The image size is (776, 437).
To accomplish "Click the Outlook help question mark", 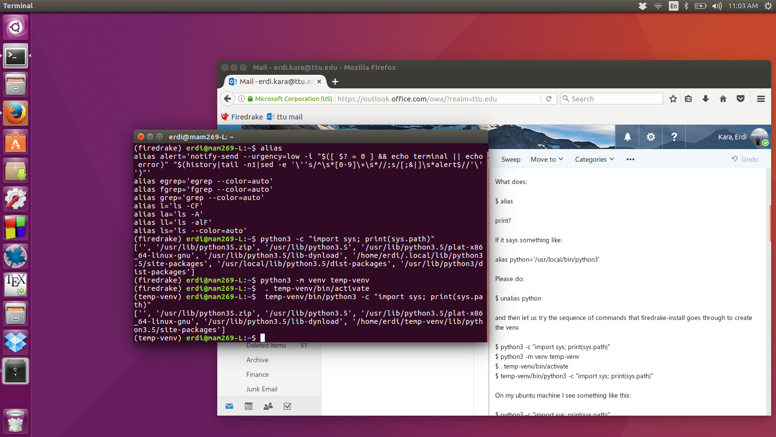I will (674, 137).
